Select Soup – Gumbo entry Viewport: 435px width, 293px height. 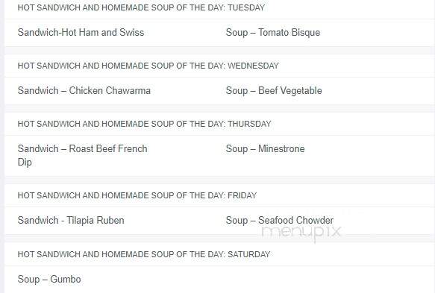pyautogui.click(x=49, y=279)
